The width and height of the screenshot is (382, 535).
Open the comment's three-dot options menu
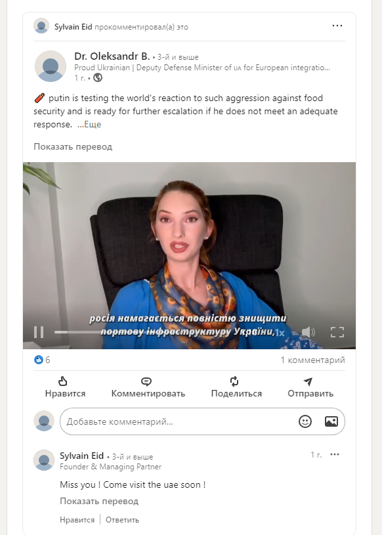335,454
